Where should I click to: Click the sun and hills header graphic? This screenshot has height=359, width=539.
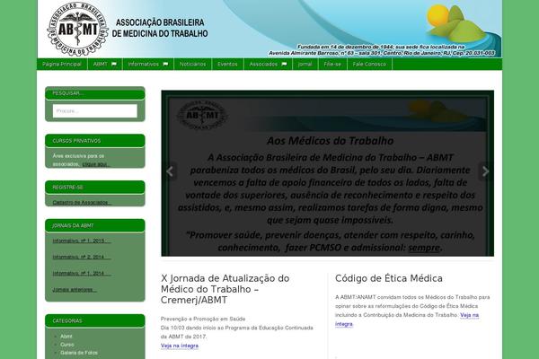(x=455, y=22)
